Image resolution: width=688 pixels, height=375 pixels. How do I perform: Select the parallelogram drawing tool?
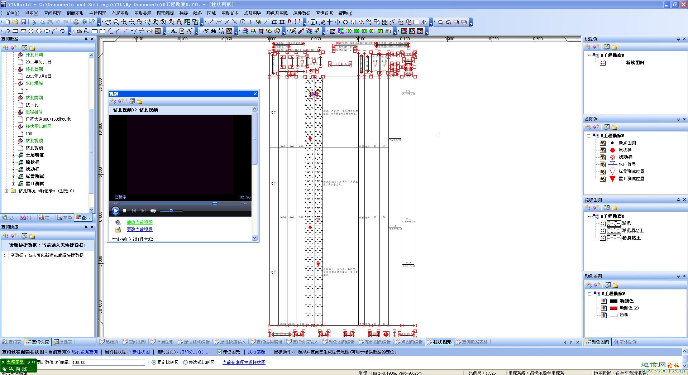coord(23,31)
